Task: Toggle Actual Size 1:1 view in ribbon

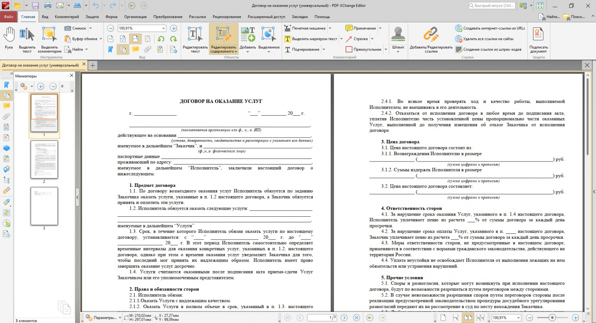Action: 111,39
